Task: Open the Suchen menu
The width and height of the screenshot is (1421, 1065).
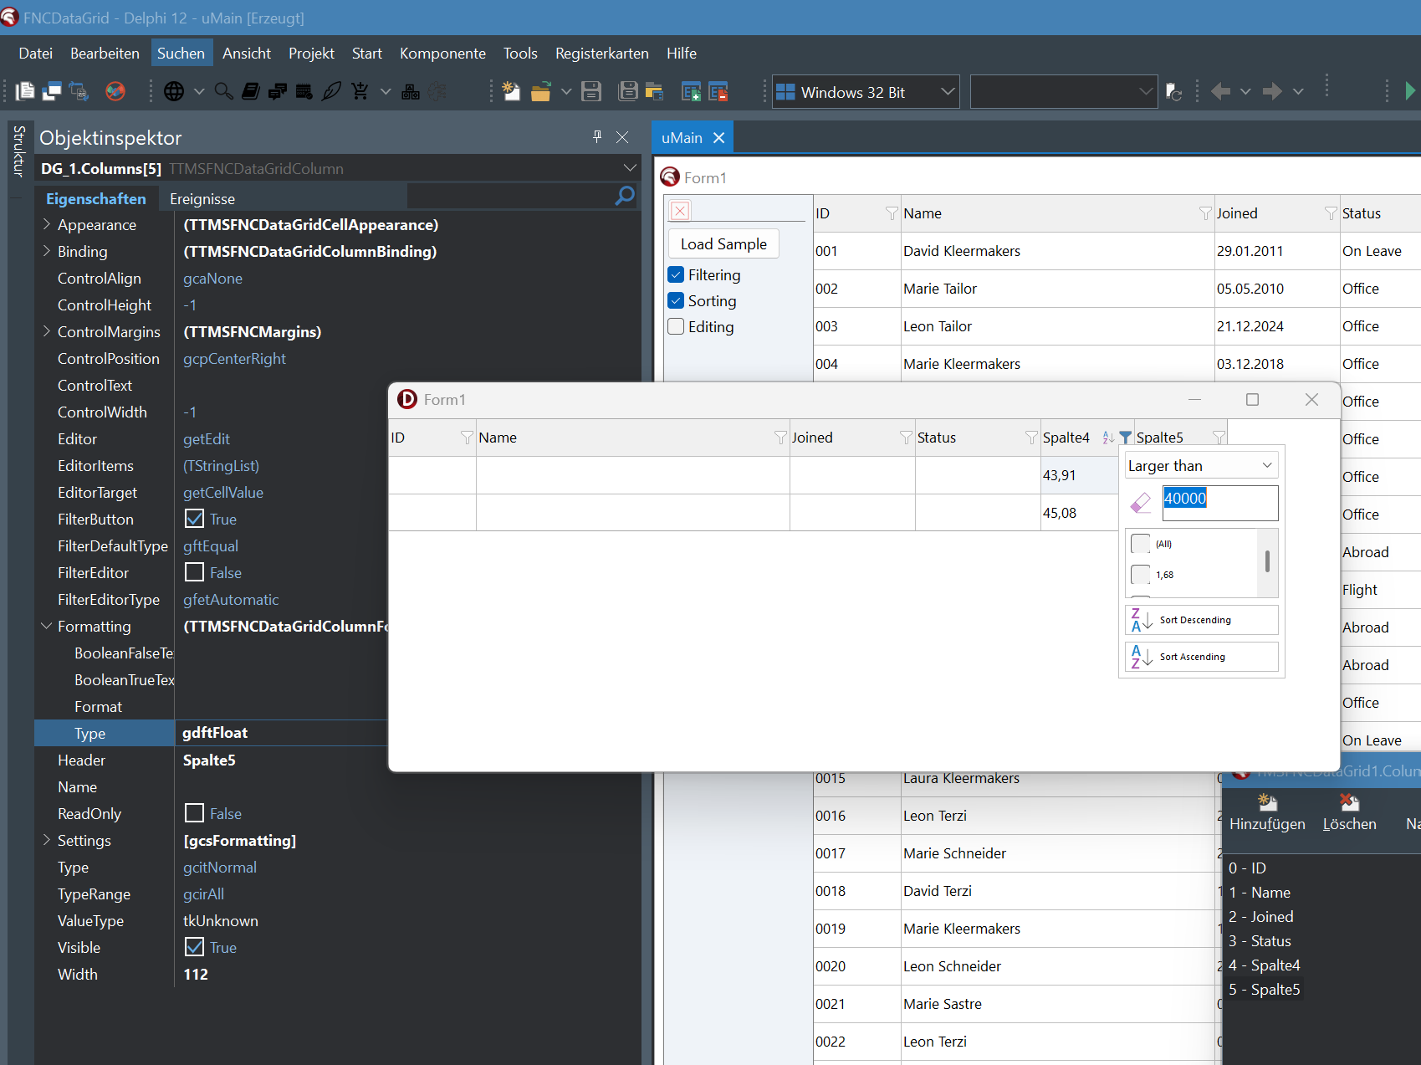Action: [181, 53]
